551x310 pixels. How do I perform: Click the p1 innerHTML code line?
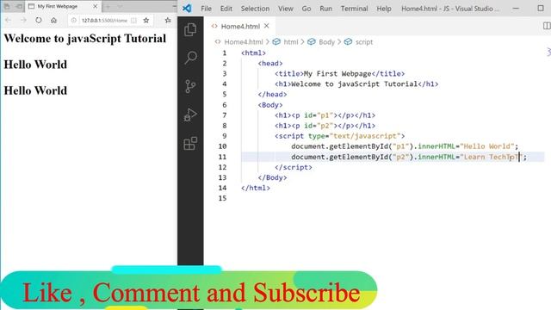click(405, 146)
